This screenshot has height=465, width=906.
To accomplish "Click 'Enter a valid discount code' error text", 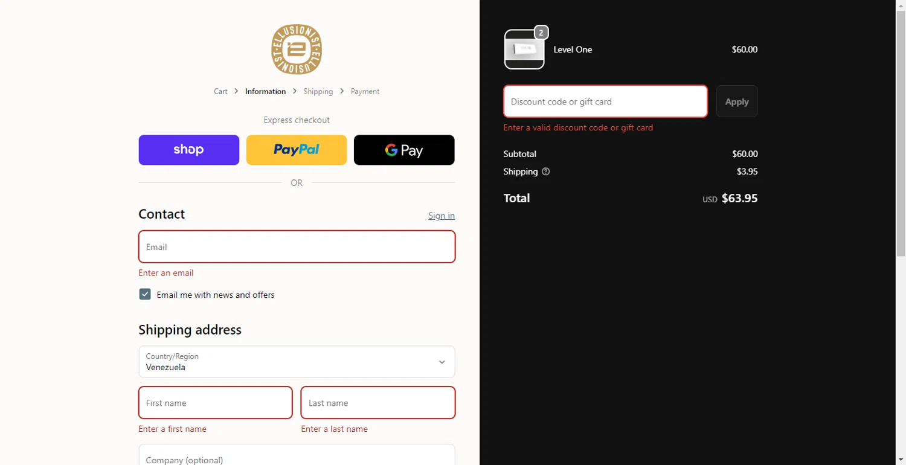I will pyautogui.click(x=578, y=127).
